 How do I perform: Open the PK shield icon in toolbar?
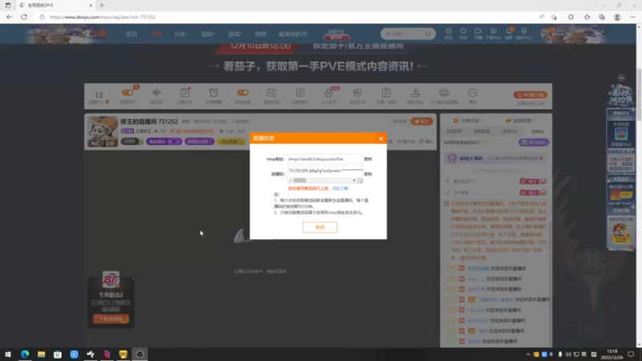click(x=357, y=93)
